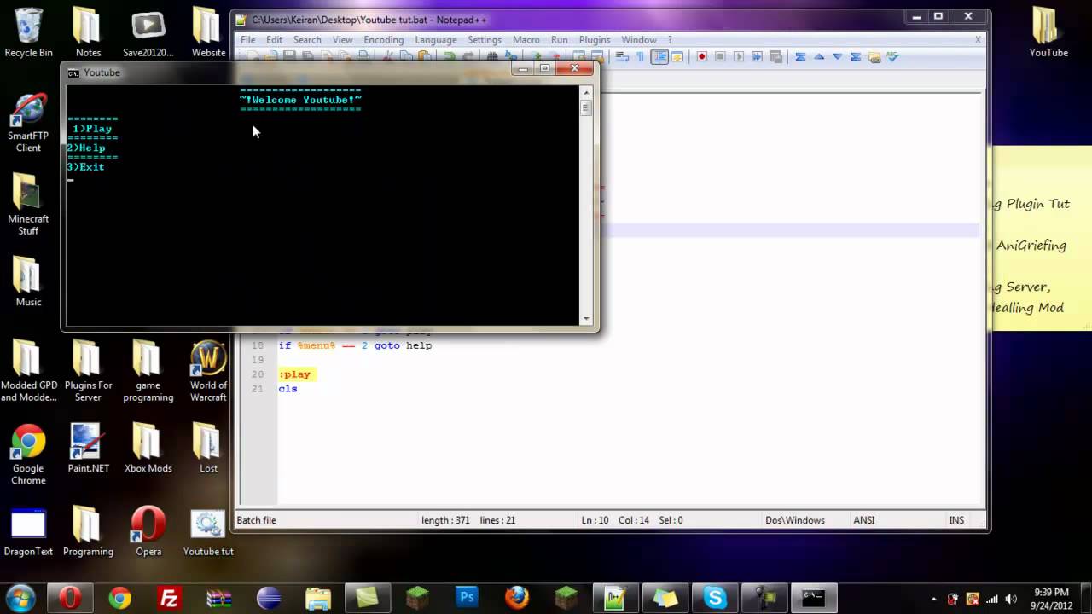The height and width of the screenshot is (614, 1092).
Task: Open the Window menu
Action: point(638,40)
